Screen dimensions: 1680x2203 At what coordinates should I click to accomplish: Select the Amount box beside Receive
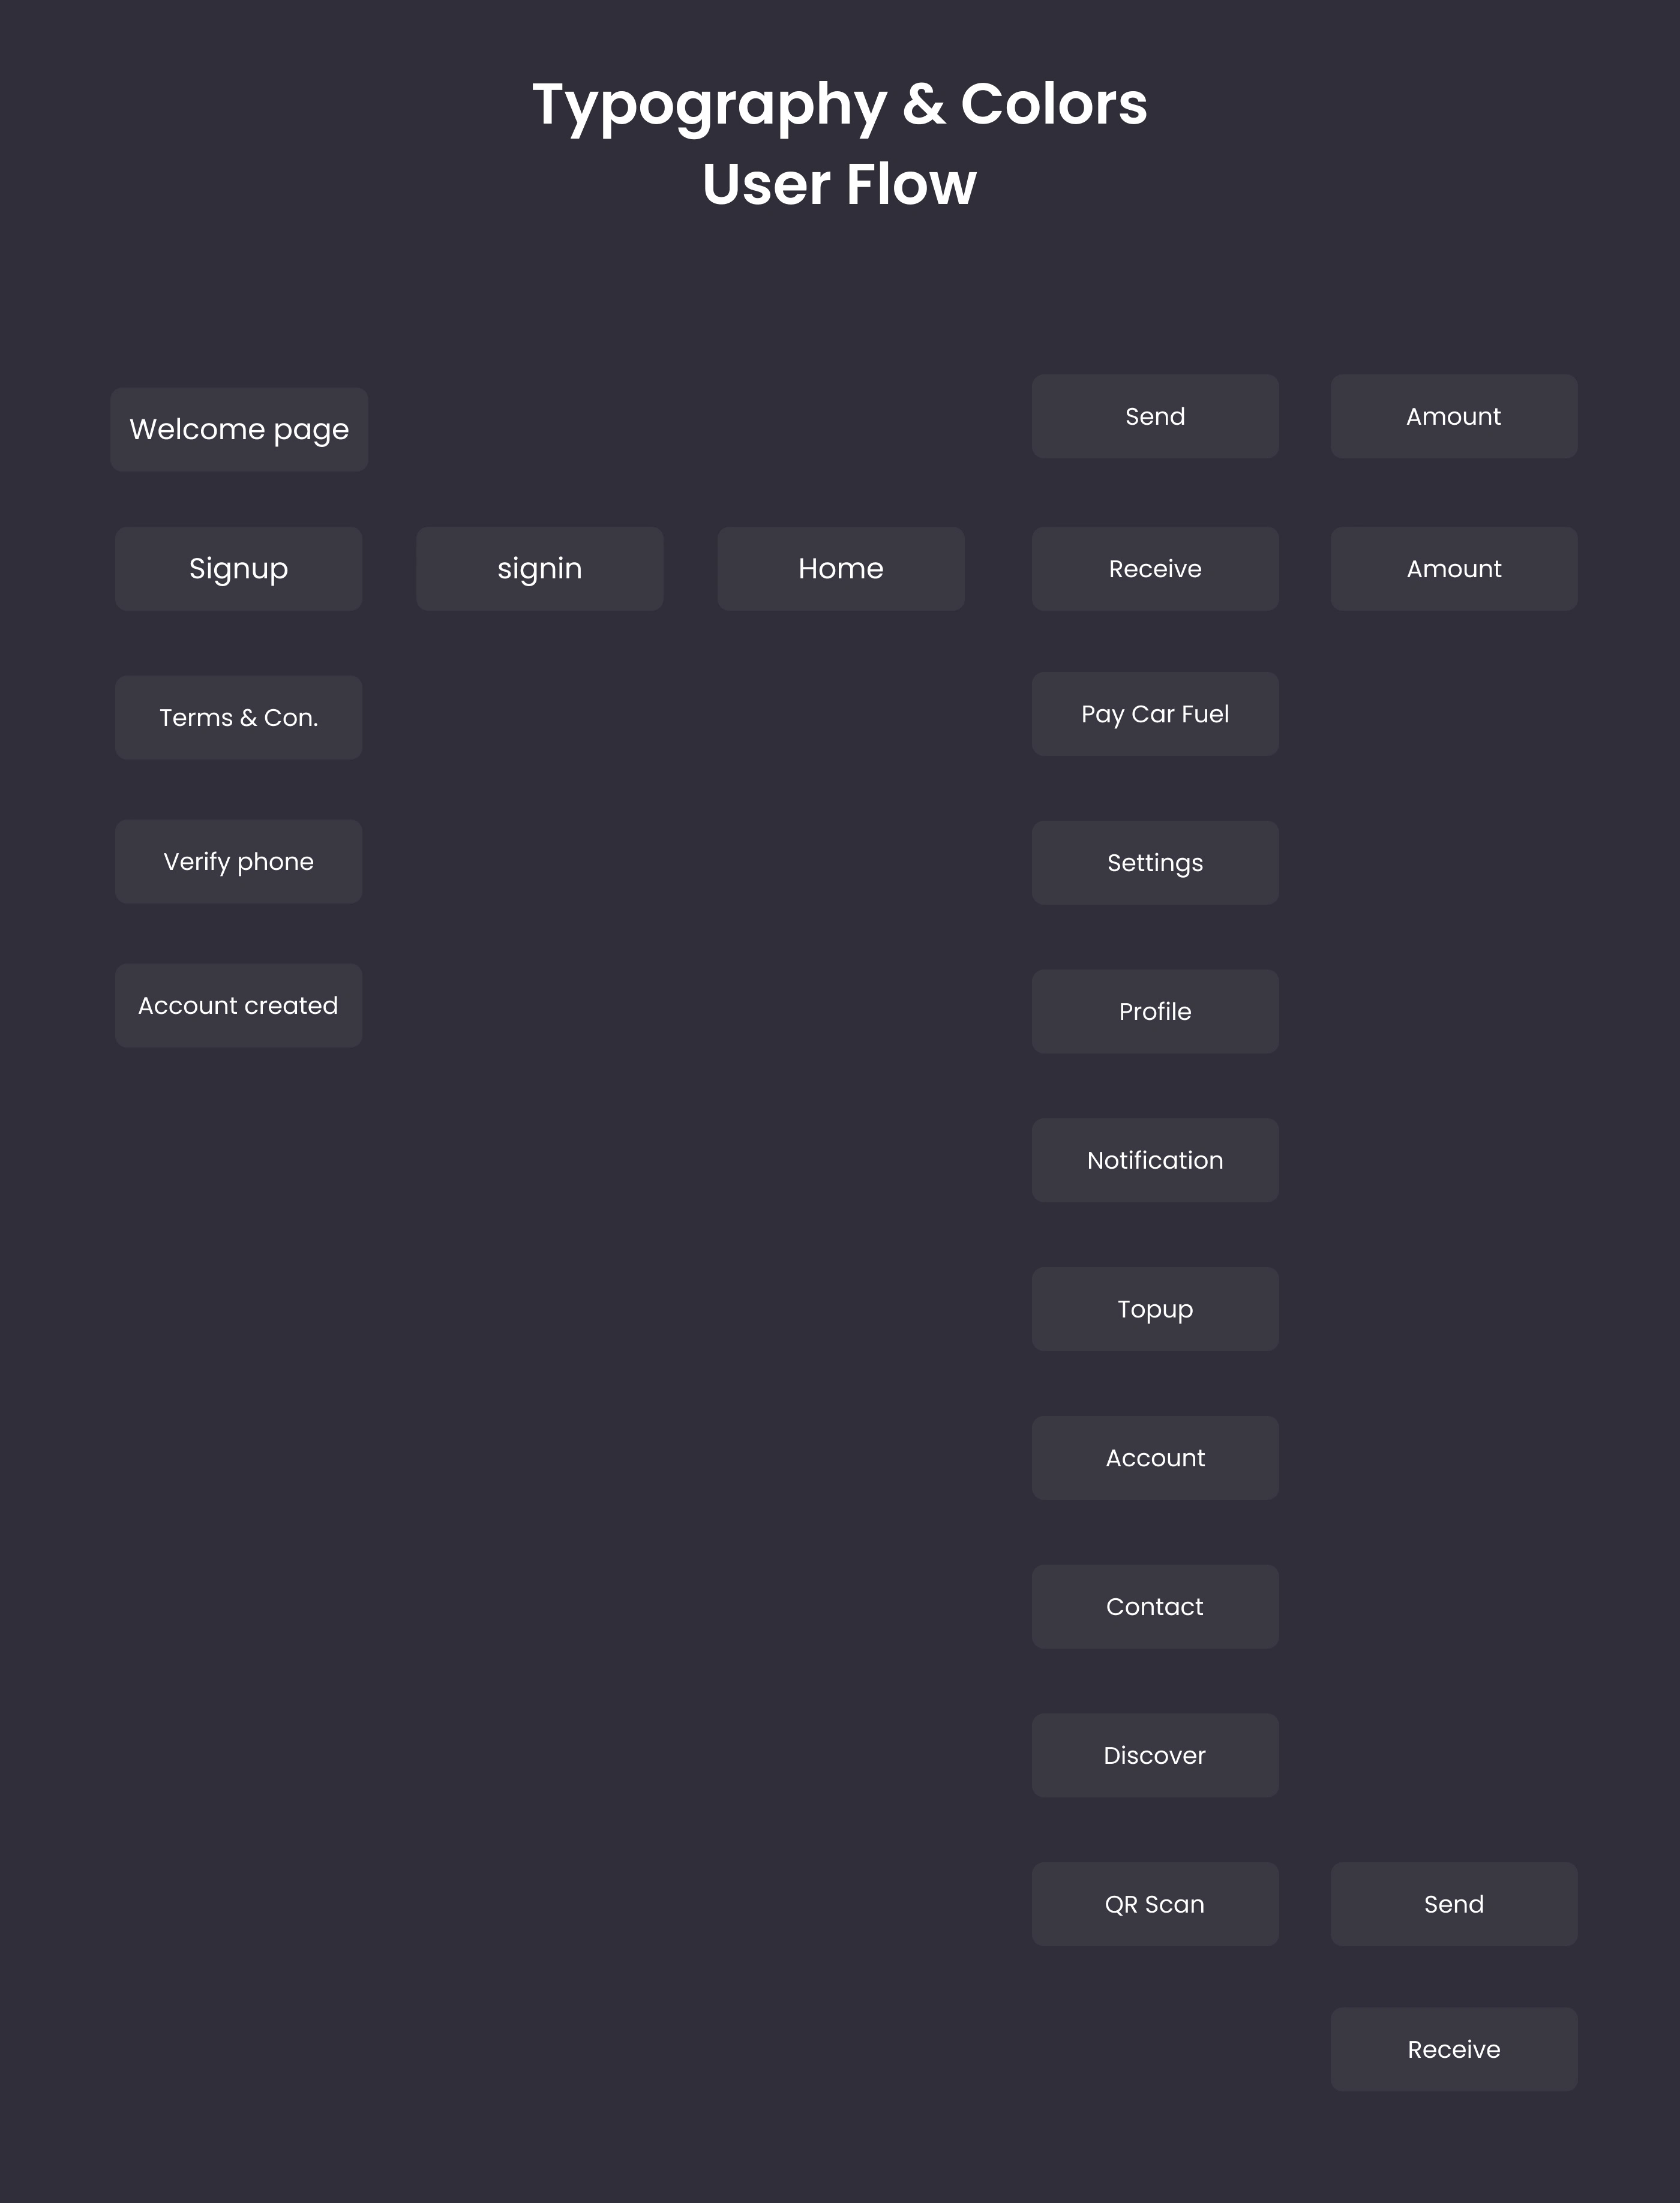click(1453, 568)
